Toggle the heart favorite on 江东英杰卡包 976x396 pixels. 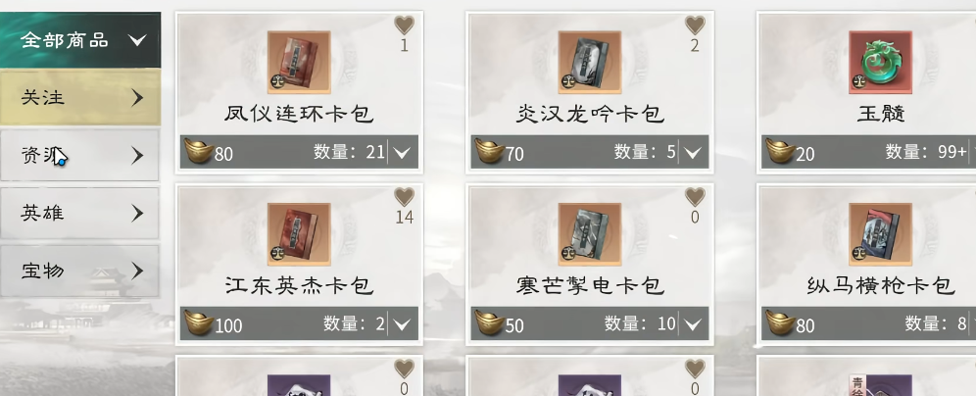[x=404, y=197]
